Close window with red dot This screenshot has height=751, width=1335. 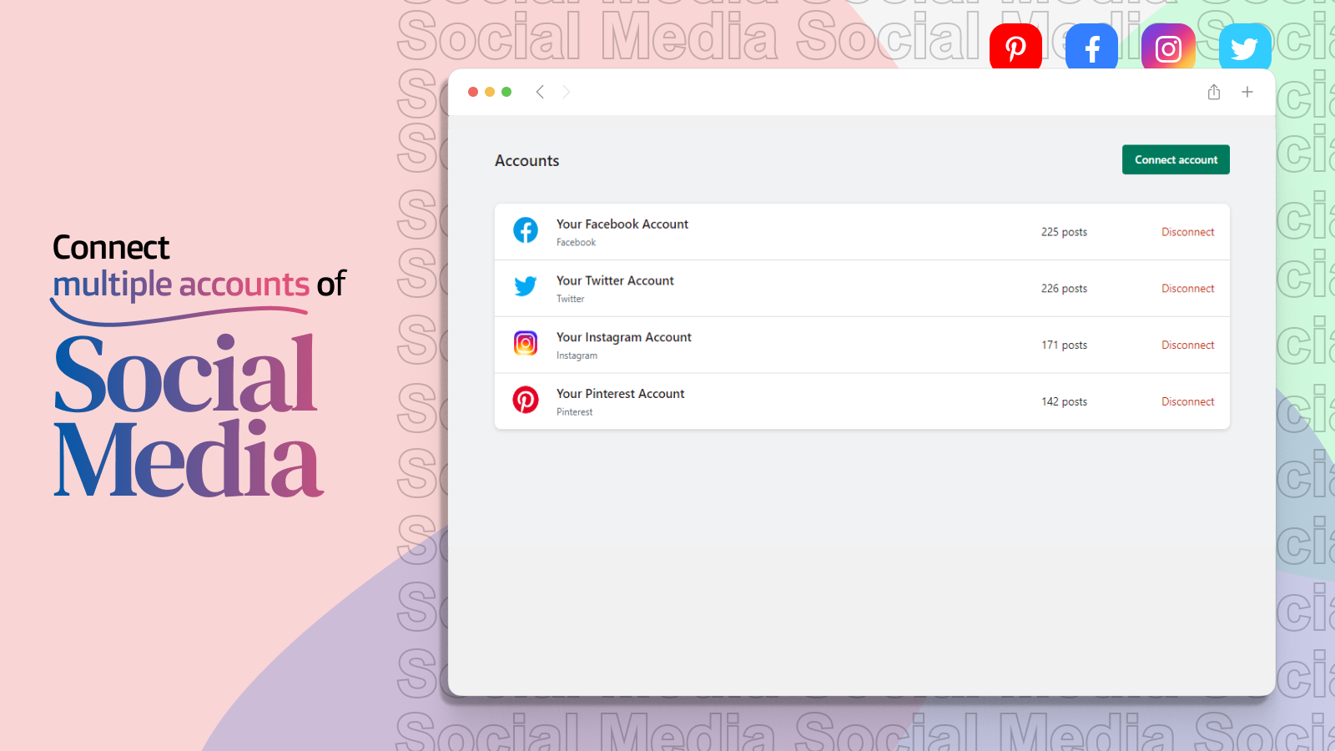(x=473, y=92)
